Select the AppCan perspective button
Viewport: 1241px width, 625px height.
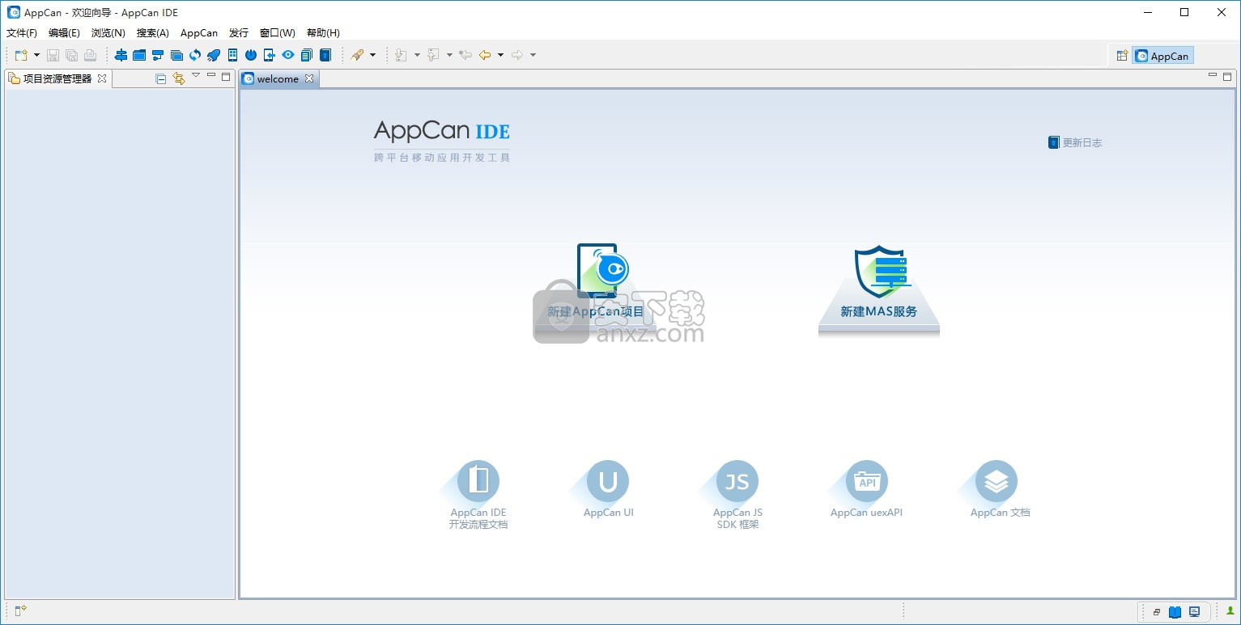1162,56
